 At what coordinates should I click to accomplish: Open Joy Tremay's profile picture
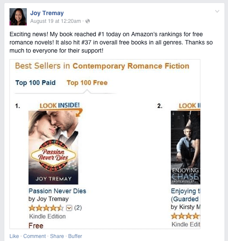pos(18,17)
